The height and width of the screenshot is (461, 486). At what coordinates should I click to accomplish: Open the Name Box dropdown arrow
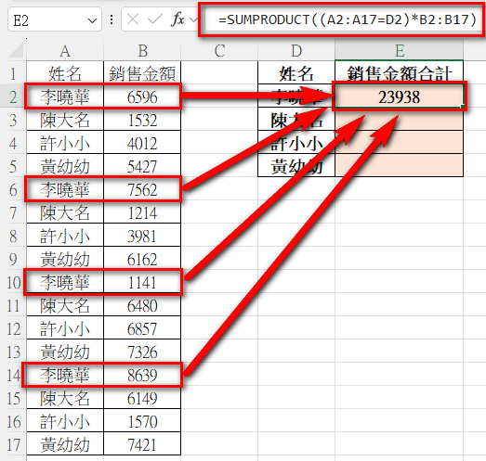tap(92, 20)
